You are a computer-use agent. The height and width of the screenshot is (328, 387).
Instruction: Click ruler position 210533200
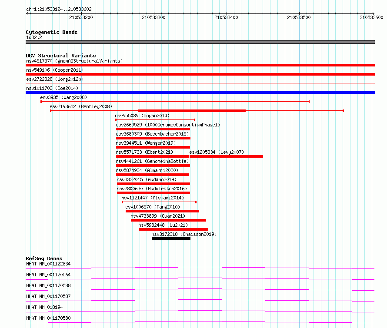(x=81, y=17)
